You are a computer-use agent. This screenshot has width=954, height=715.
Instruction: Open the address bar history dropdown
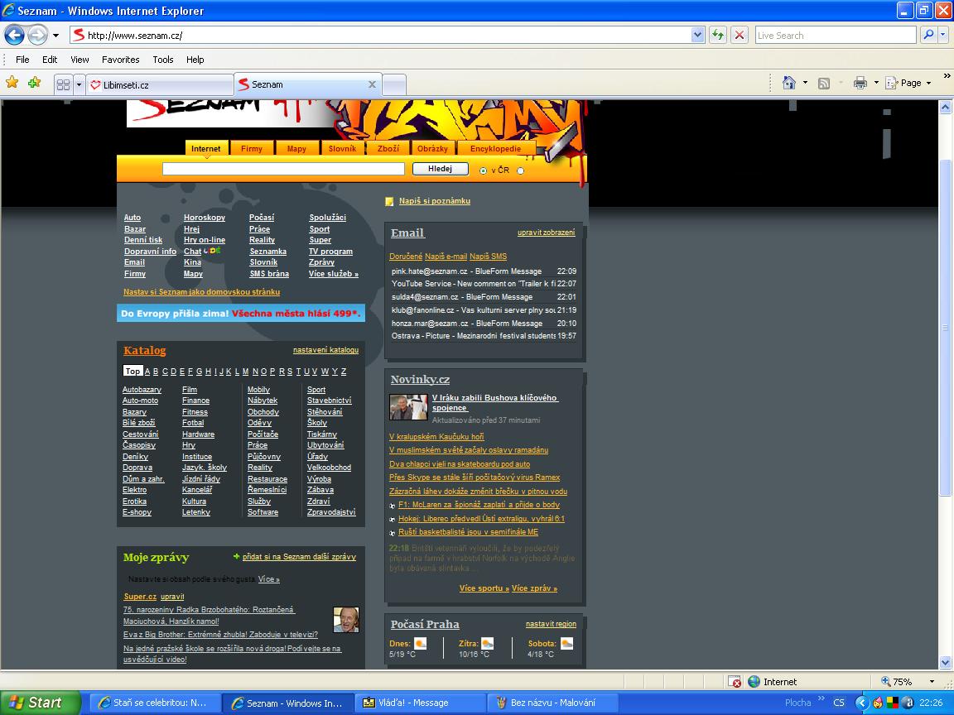tap(698, 36)
